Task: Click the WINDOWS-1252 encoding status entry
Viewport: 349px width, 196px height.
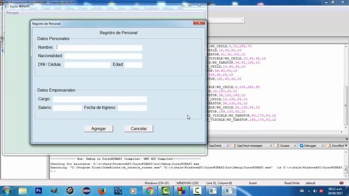Action: (188, 183)
